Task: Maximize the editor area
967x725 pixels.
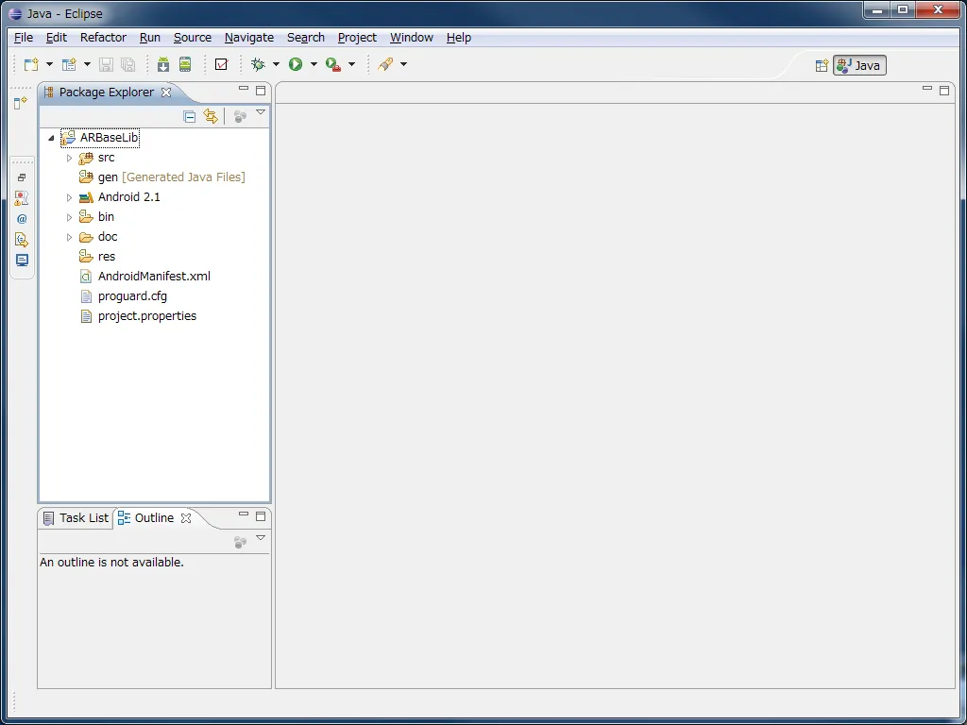Action: [x=943, y=91]
